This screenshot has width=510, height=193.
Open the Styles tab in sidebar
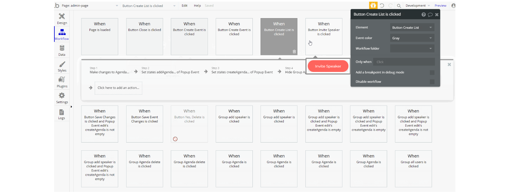point(62,66)
